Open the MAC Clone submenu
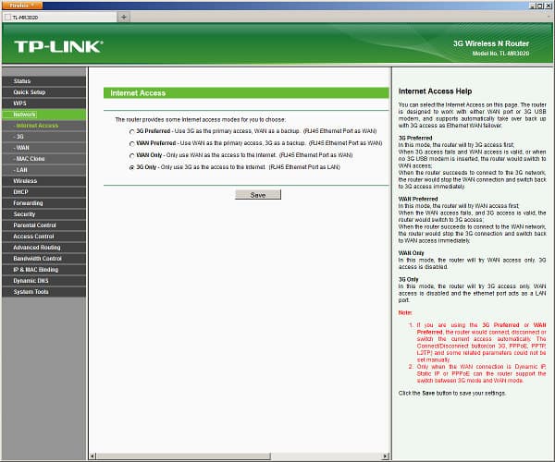This screenshot has width=555, height=462. [x=43, y=159]
